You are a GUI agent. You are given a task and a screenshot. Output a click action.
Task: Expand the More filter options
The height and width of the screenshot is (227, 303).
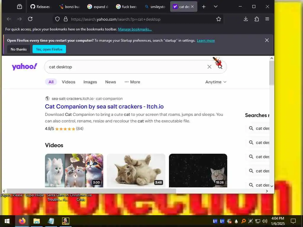(132, 82)
